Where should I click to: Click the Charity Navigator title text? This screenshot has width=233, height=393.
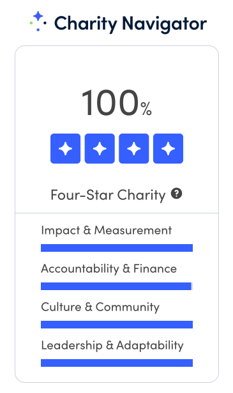pos(130,24)
